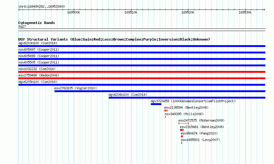
Task: Open the nsv605499 (Cooper2011) label
Action: point(39,56)
